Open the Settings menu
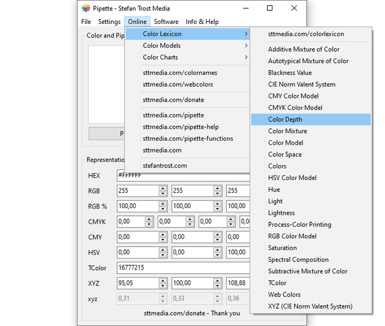The width and height of the screenshot is (385, 326). [x=109, y=22]
